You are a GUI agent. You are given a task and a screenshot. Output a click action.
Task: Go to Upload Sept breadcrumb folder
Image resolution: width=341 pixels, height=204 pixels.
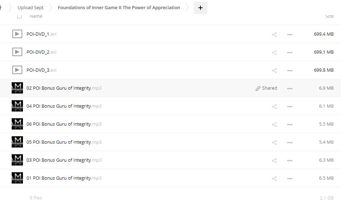31,7
